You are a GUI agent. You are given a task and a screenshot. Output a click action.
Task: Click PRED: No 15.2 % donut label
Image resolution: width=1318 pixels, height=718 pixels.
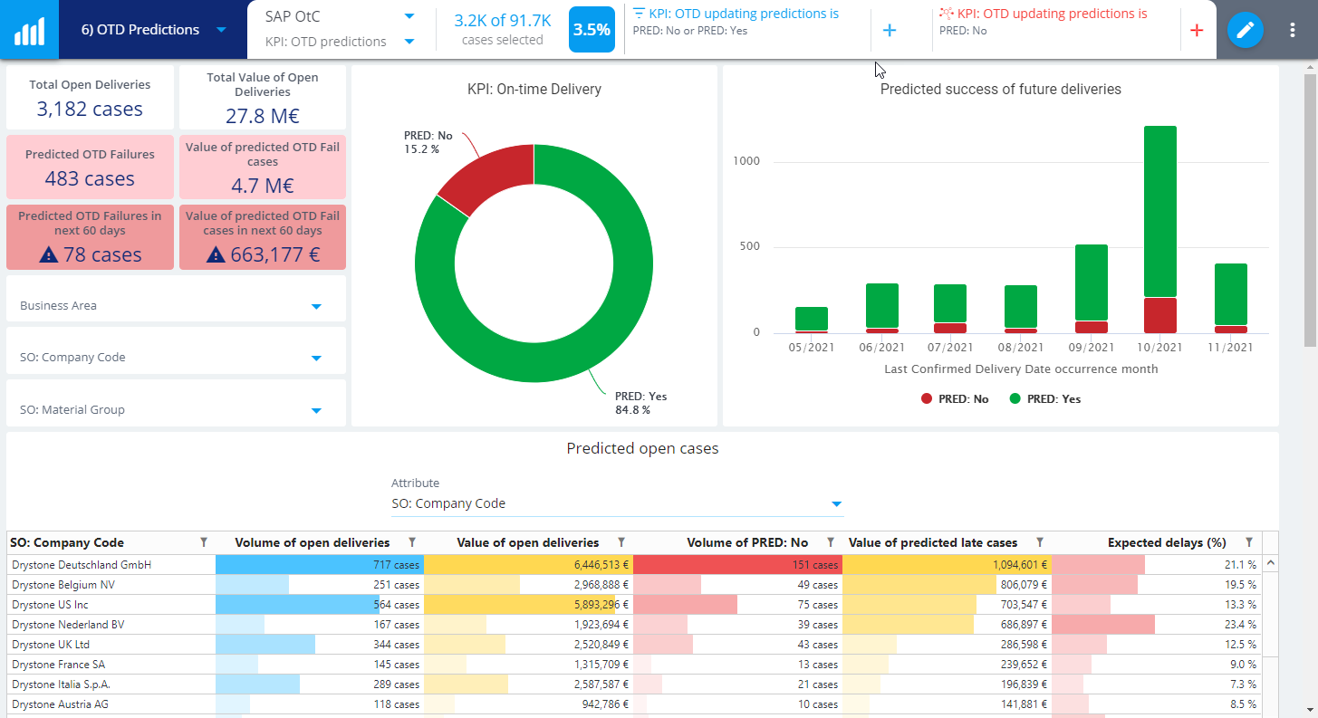428,142
